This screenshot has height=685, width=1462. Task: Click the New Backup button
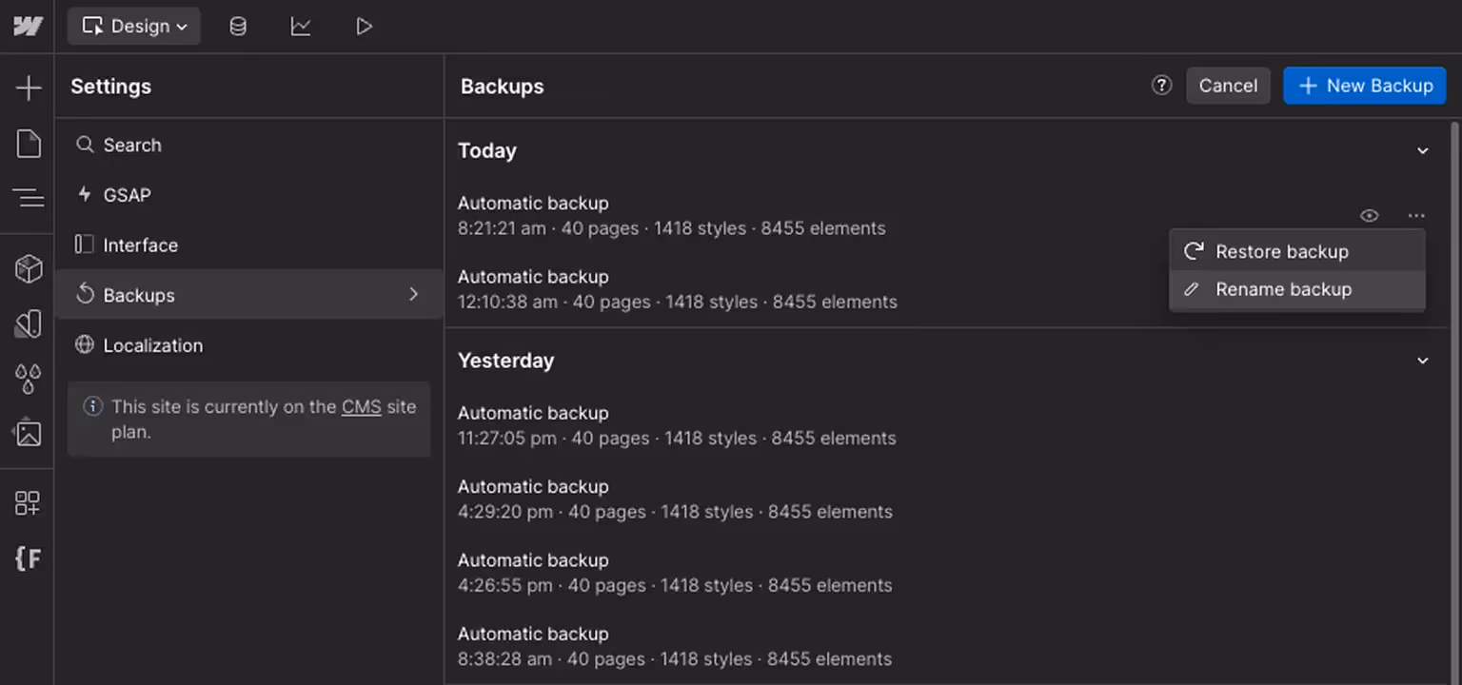pyautogui.click(x=1364, y=86)
